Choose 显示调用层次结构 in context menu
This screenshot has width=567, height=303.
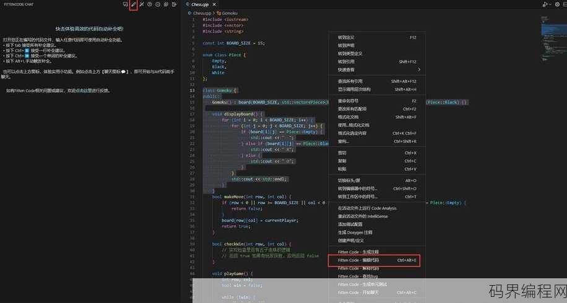[377, 89]
